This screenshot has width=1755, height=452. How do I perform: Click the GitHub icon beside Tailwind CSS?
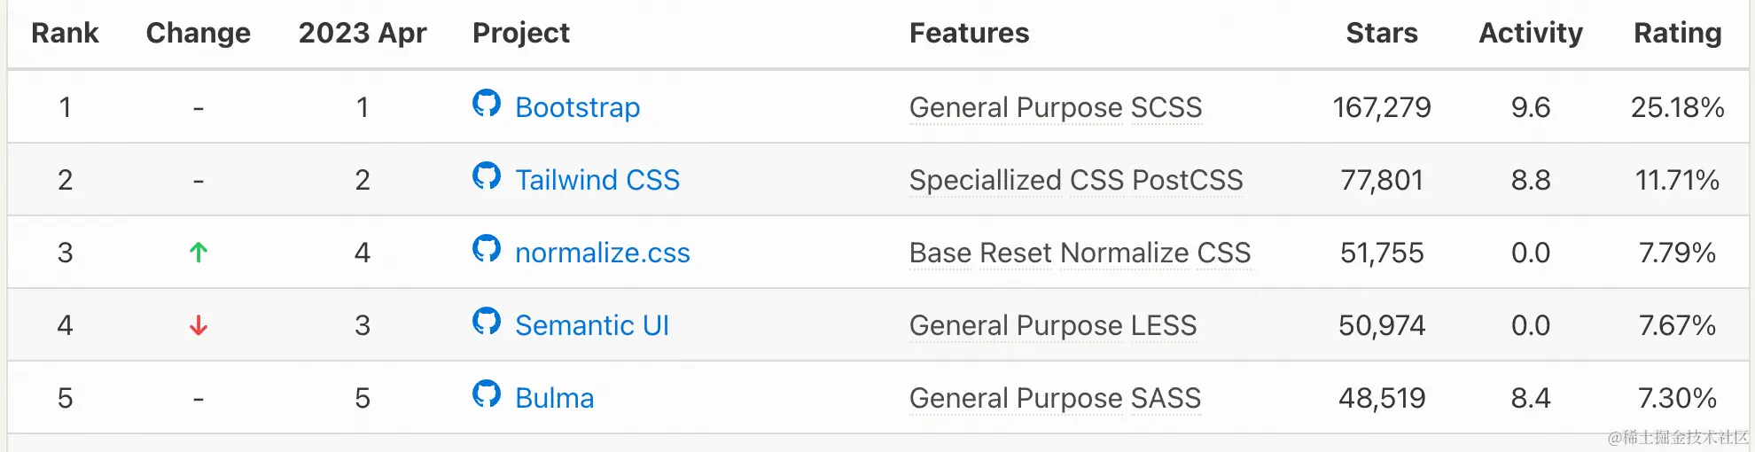click(487, 176)
